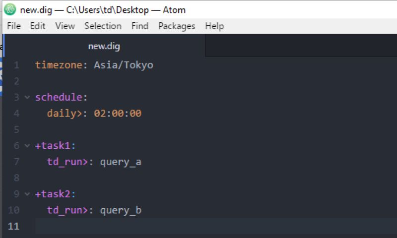This screenshot has height=238, width=397.
Task: Click the empty tab bar area beside new.dig
Action: click(x=301, y=46)
